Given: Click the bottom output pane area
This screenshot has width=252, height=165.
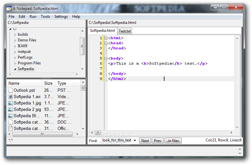Looking at the screenshot, I should 122,151.
